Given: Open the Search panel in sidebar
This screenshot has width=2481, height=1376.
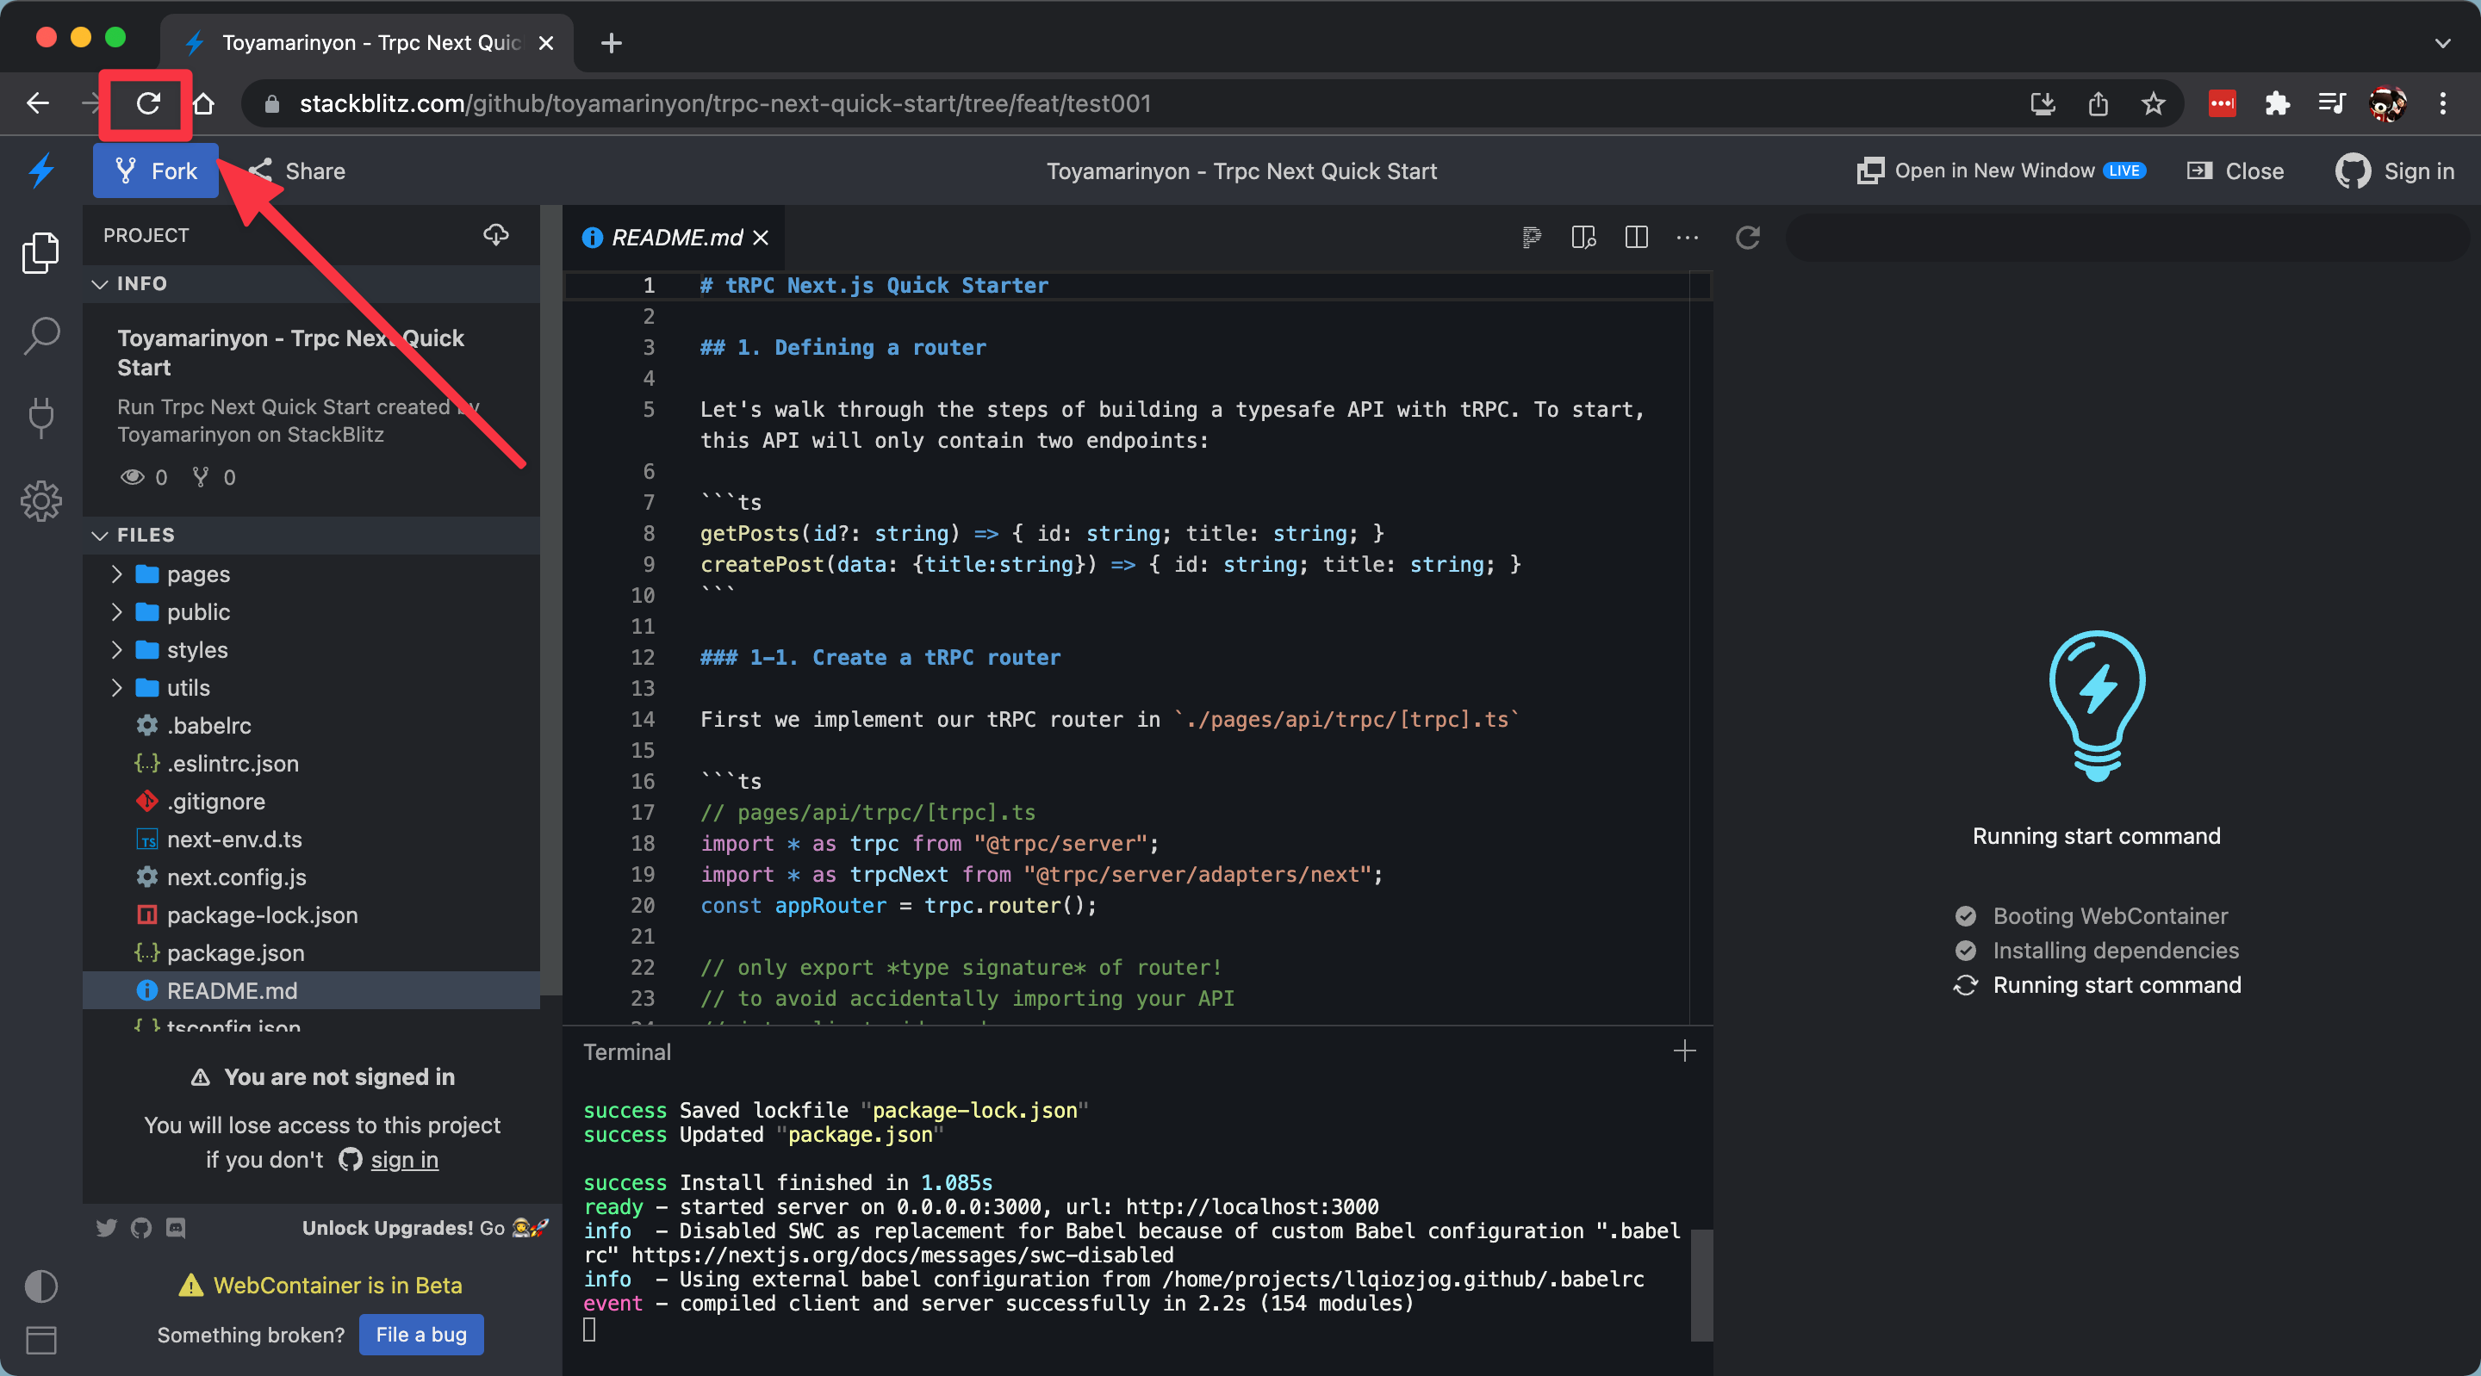Looking at the screenshot, I should 41,336.
